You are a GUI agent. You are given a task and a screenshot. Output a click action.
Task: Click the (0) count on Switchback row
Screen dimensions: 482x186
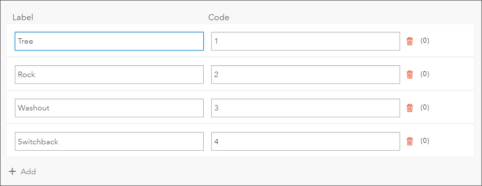pos(425,141)
